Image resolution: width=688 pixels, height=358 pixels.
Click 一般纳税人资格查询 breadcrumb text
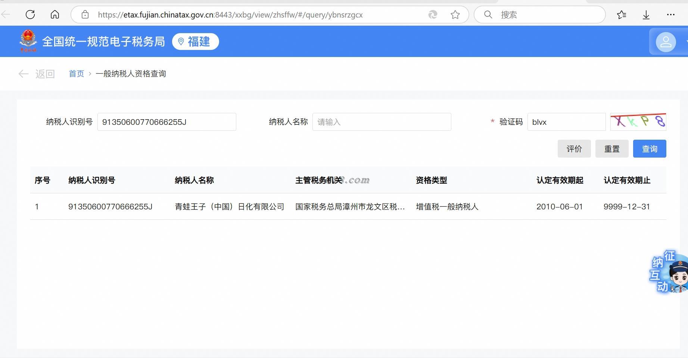point(131,74)
